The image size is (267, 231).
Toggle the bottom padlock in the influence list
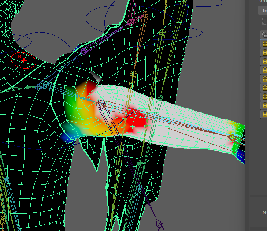tap(264, 113)
